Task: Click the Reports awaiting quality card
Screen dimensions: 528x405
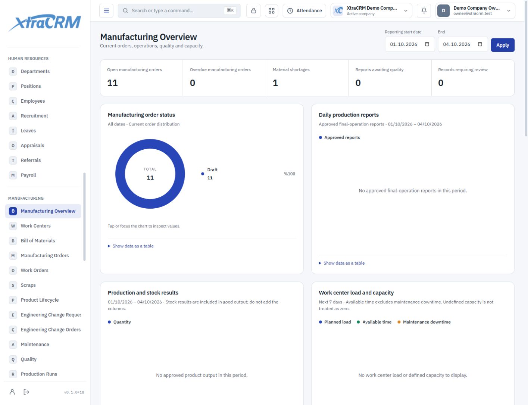Action: pos(390,78)
